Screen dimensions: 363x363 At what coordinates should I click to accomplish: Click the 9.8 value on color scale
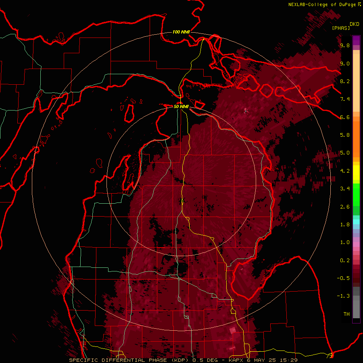(x=345, y=45)
